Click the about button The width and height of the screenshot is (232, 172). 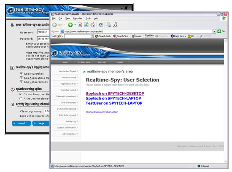[22, 123]
